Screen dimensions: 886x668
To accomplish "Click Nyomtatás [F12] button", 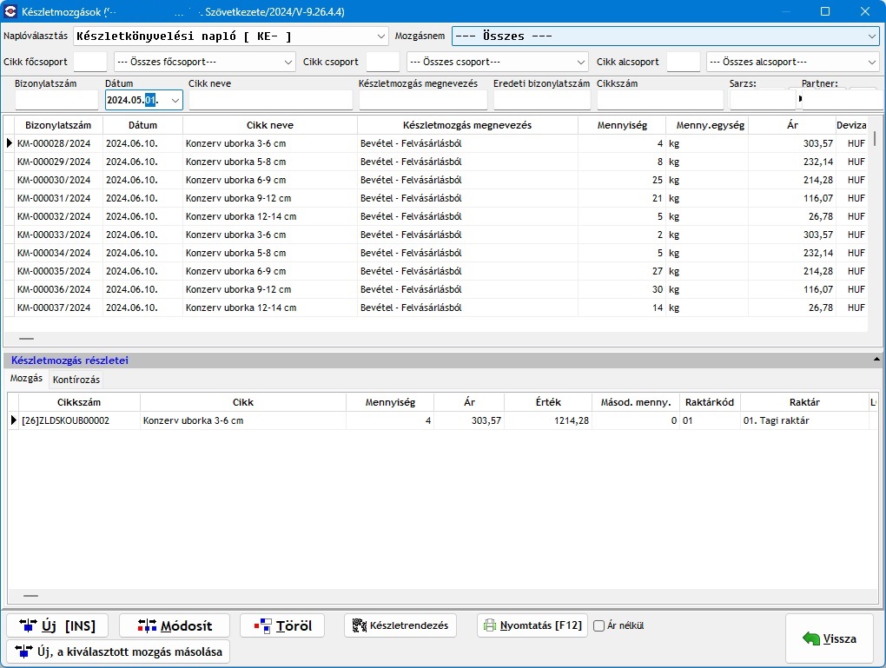I will pyautogui.click(x=532, y=625).
